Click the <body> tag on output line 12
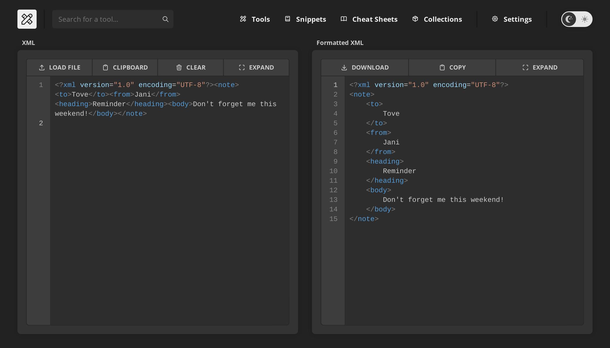610x348 pixels. point(378,190)
